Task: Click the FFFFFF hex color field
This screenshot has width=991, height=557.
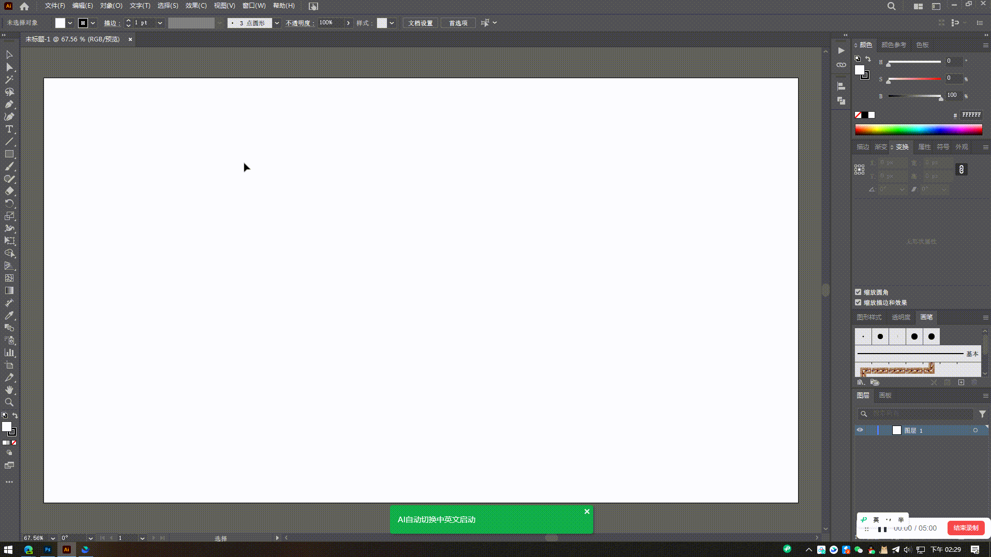Action: [x=971, y=115]
